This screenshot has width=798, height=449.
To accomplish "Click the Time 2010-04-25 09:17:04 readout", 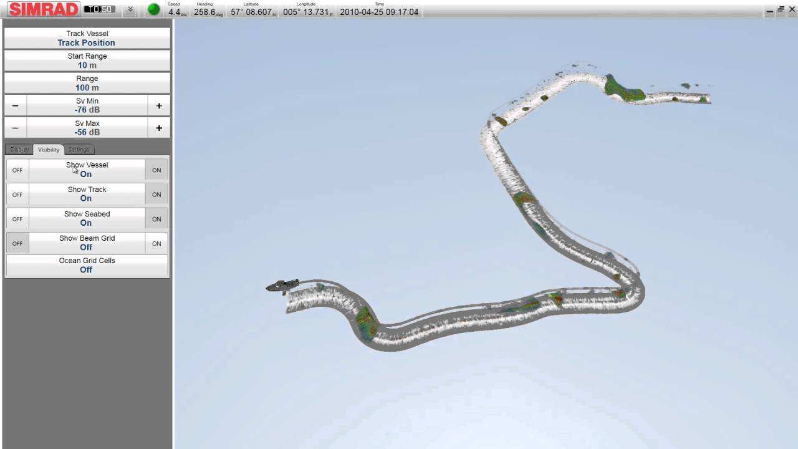I will 379,9.
